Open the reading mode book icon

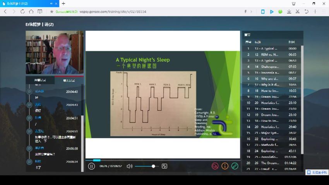point(39,12)
